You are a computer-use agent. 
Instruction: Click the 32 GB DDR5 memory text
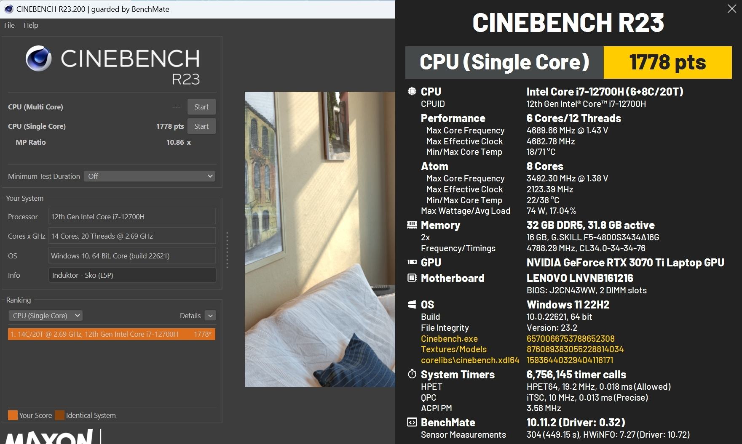tap(591, 225)
